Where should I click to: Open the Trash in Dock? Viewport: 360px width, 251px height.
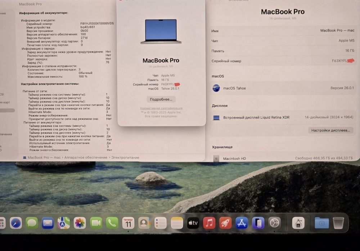coord(338,223)
